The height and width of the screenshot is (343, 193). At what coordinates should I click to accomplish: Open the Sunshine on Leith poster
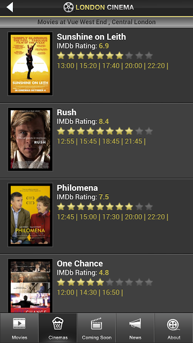(30, 63)
